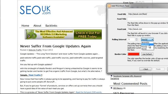The height and width of the screenshot is (94, 168).
Task: Open the Backlinks navigation item
Action: point(51,26)
